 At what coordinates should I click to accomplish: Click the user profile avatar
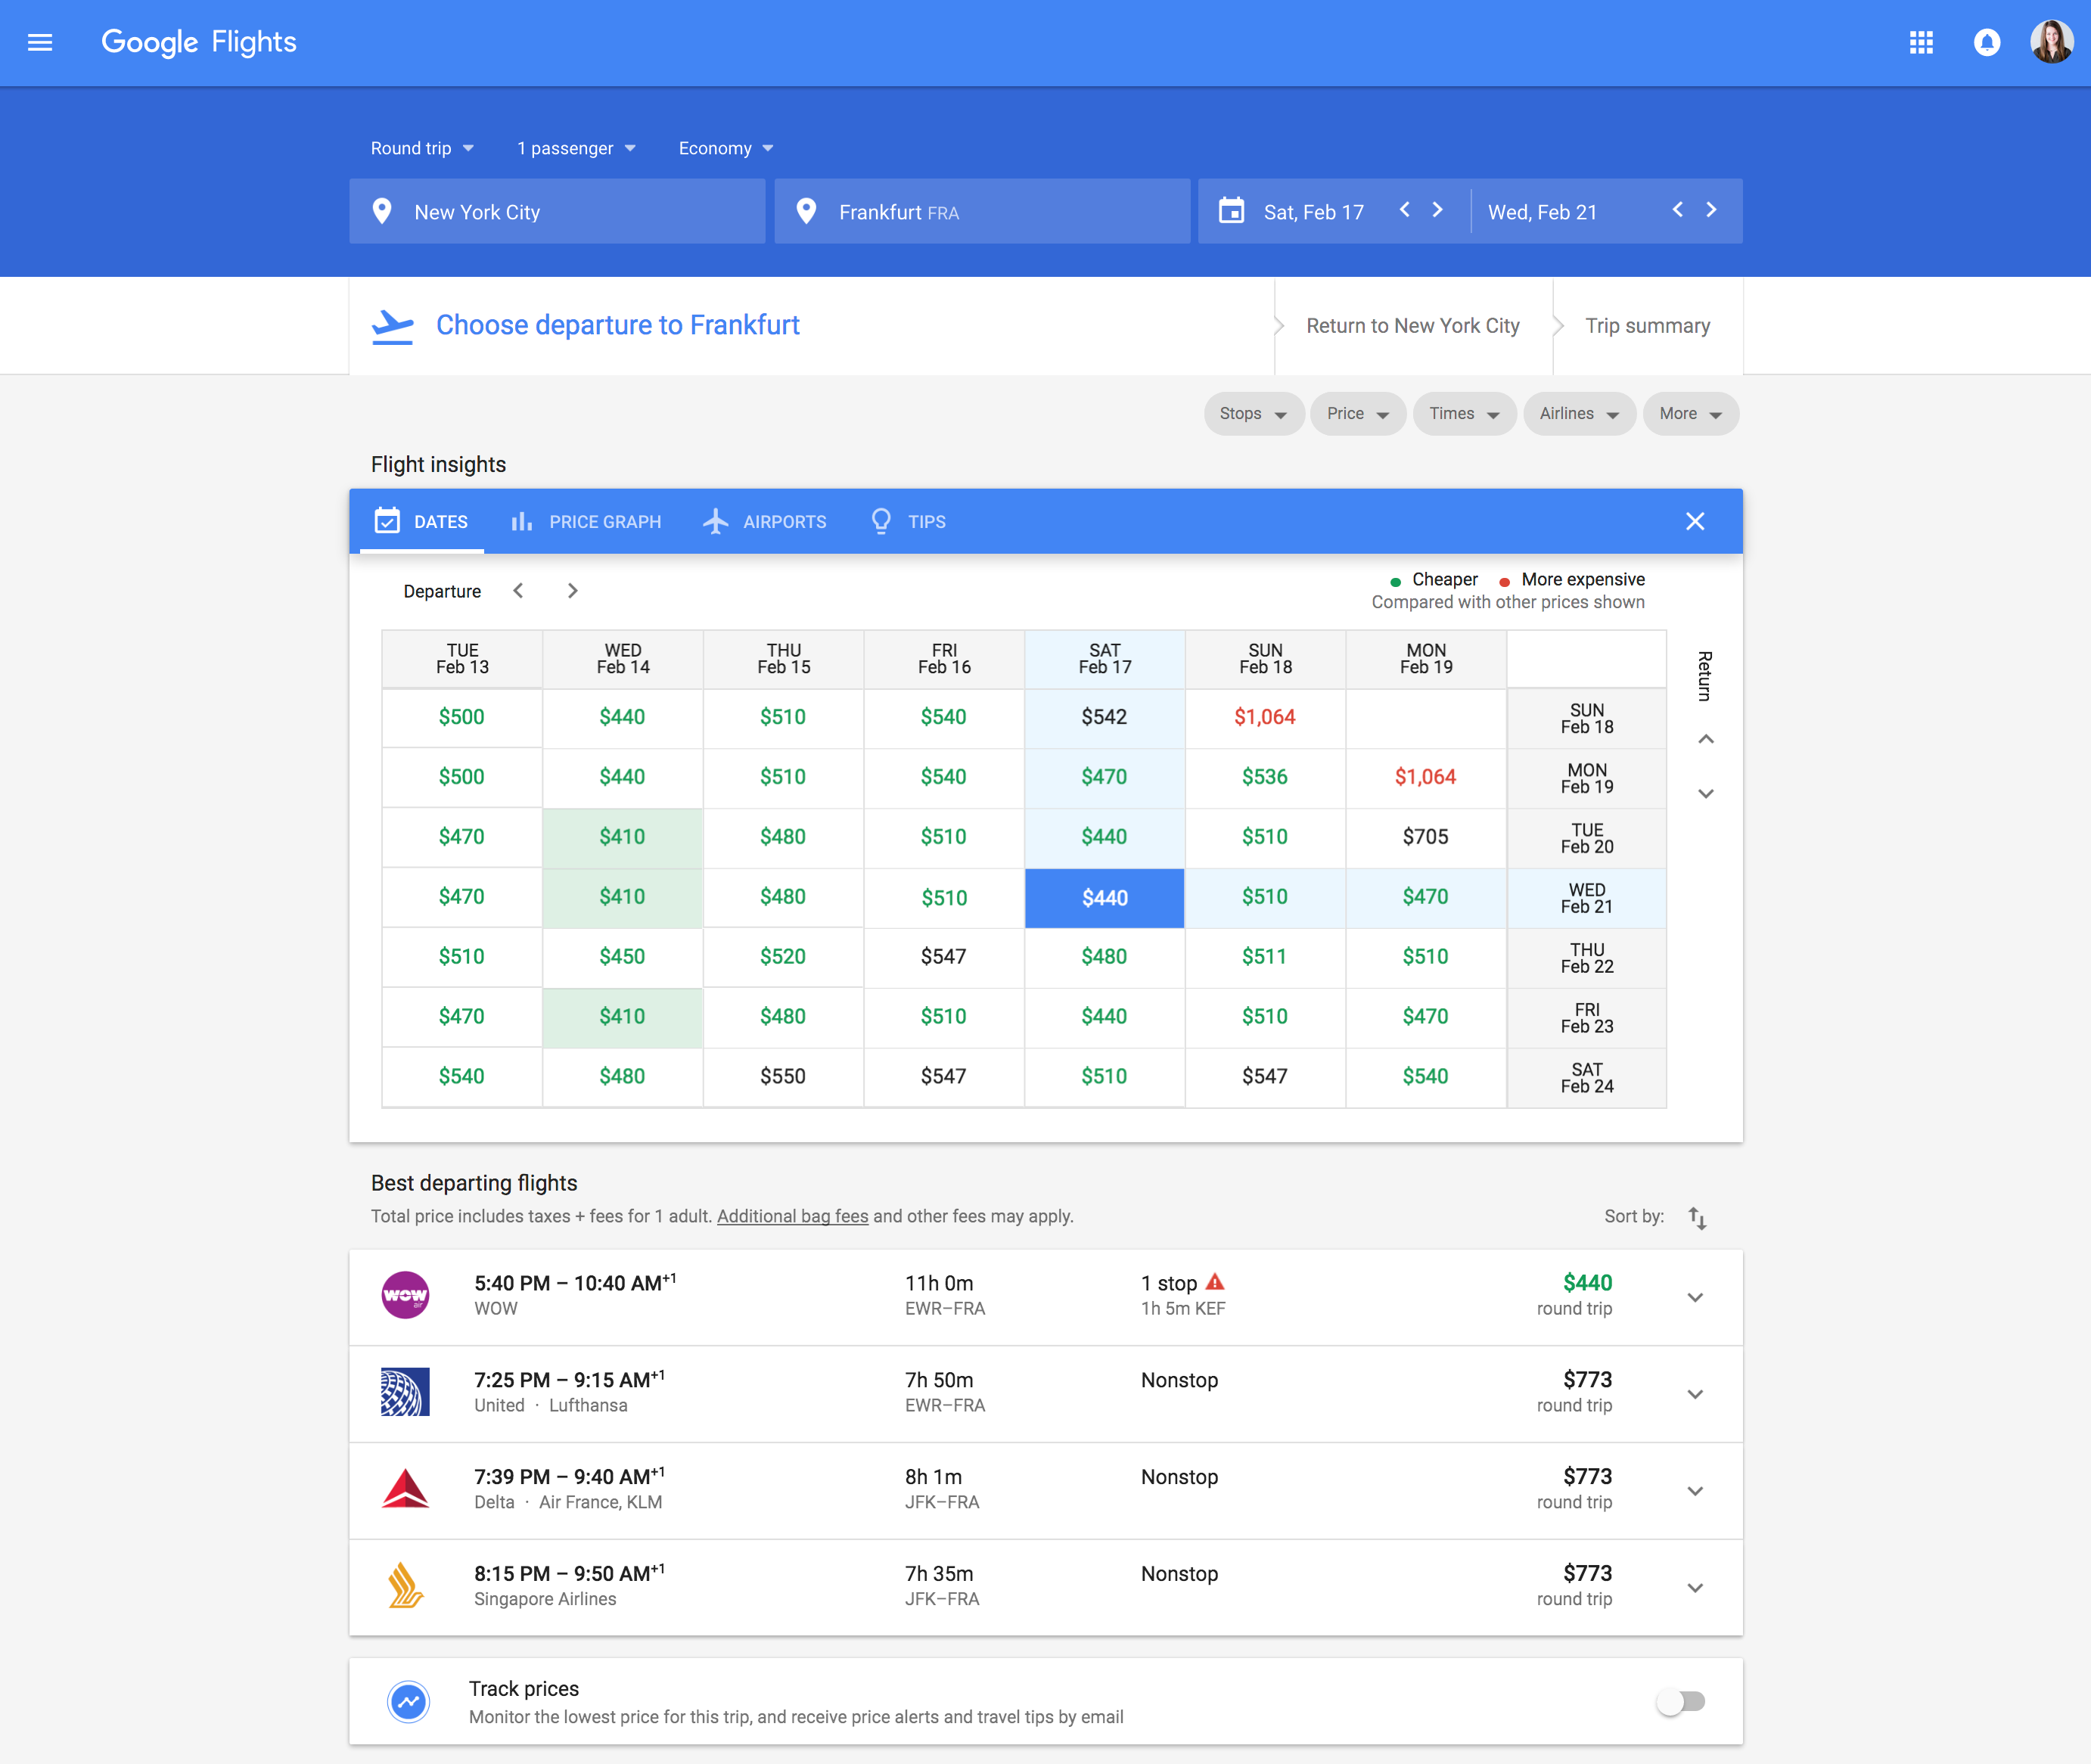(x=2051, y=42)
